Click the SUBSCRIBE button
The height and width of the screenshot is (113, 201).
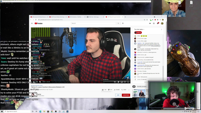126,95
